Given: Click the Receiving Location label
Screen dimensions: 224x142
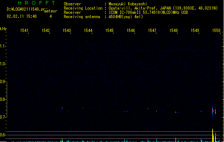Looking at the screenshot, I should [83, 8].
